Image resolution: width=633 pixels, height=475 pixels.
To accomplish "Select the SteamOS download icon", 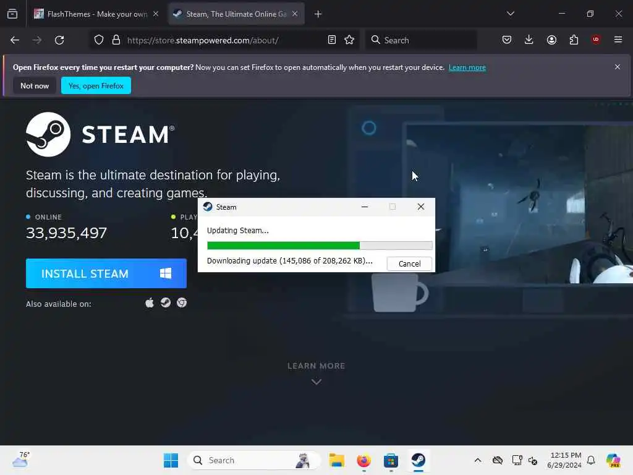I will 166,303.
